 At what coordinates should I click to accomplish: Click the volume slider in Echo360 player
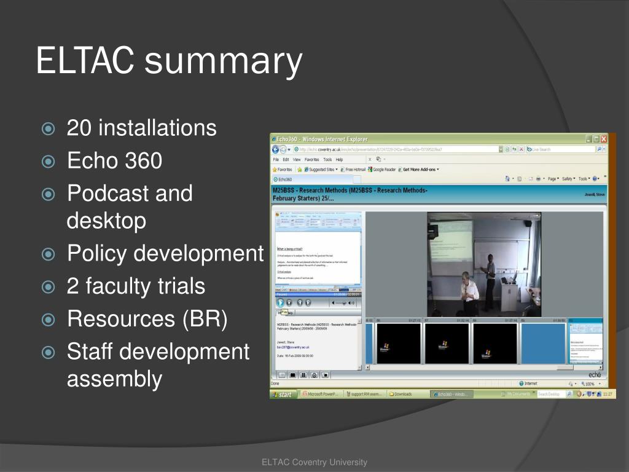342,303
